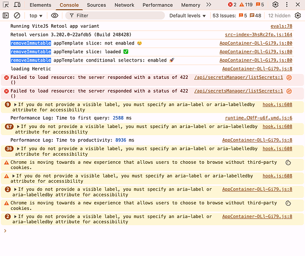Click the AI assistance icon on first 422 error
The height and width of the screenshot is (256, 305).
click(x=289, y=78)
